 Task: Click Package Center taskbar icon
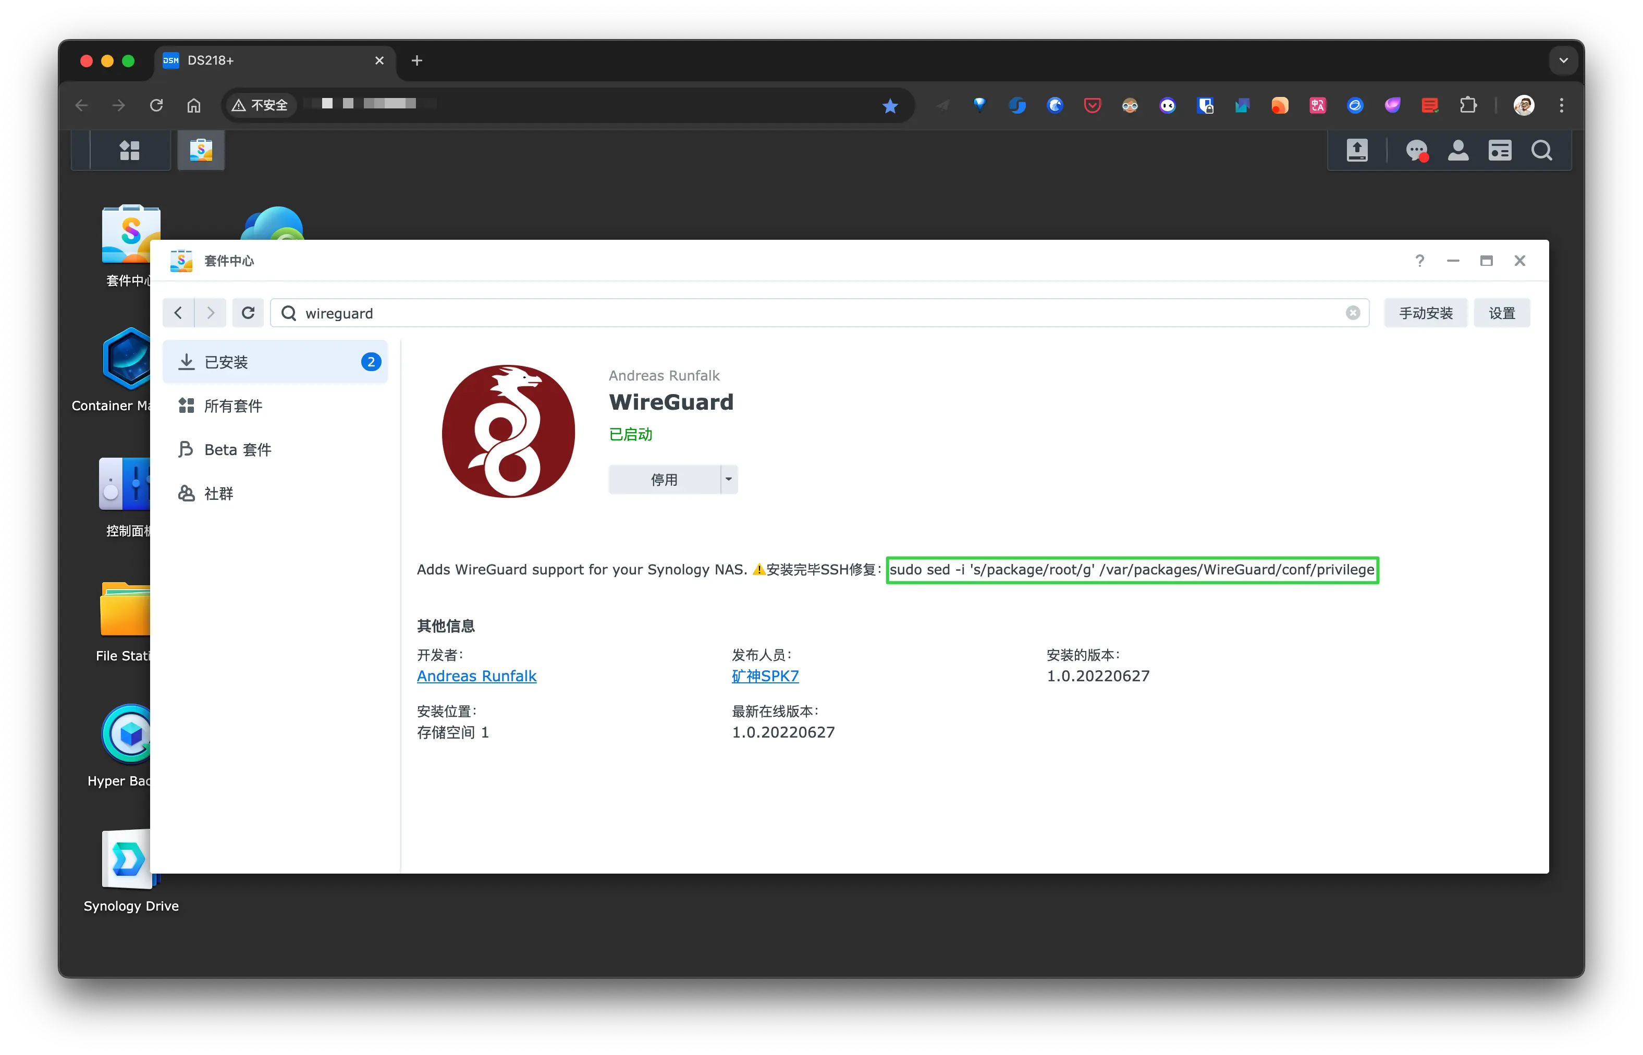(x=201, y=150)
